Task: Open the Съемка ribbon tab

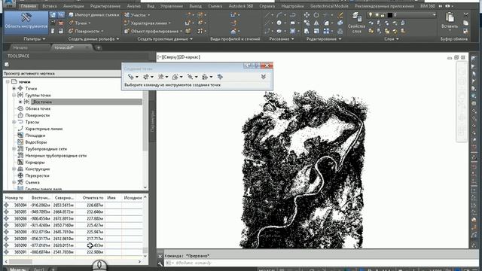Action: (215, 6)
